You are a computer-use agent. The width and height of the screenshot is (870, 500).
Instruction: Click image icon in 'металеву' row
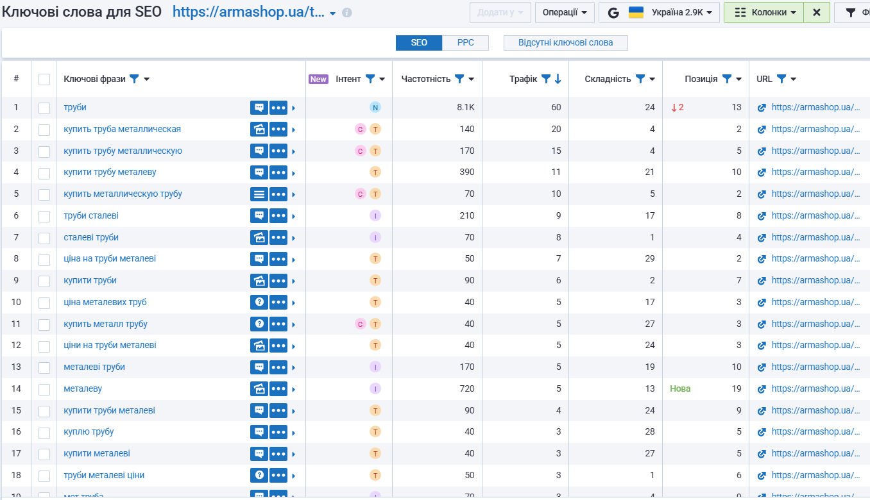259,388
